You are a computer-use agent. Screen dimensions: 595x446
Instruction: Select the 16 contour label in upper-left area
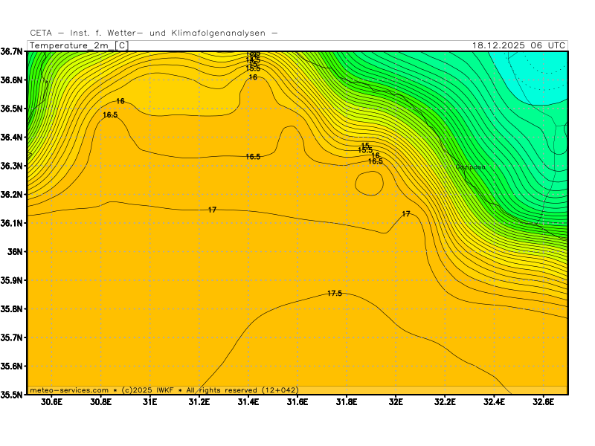pyautogui.click(x=120, y=101)
